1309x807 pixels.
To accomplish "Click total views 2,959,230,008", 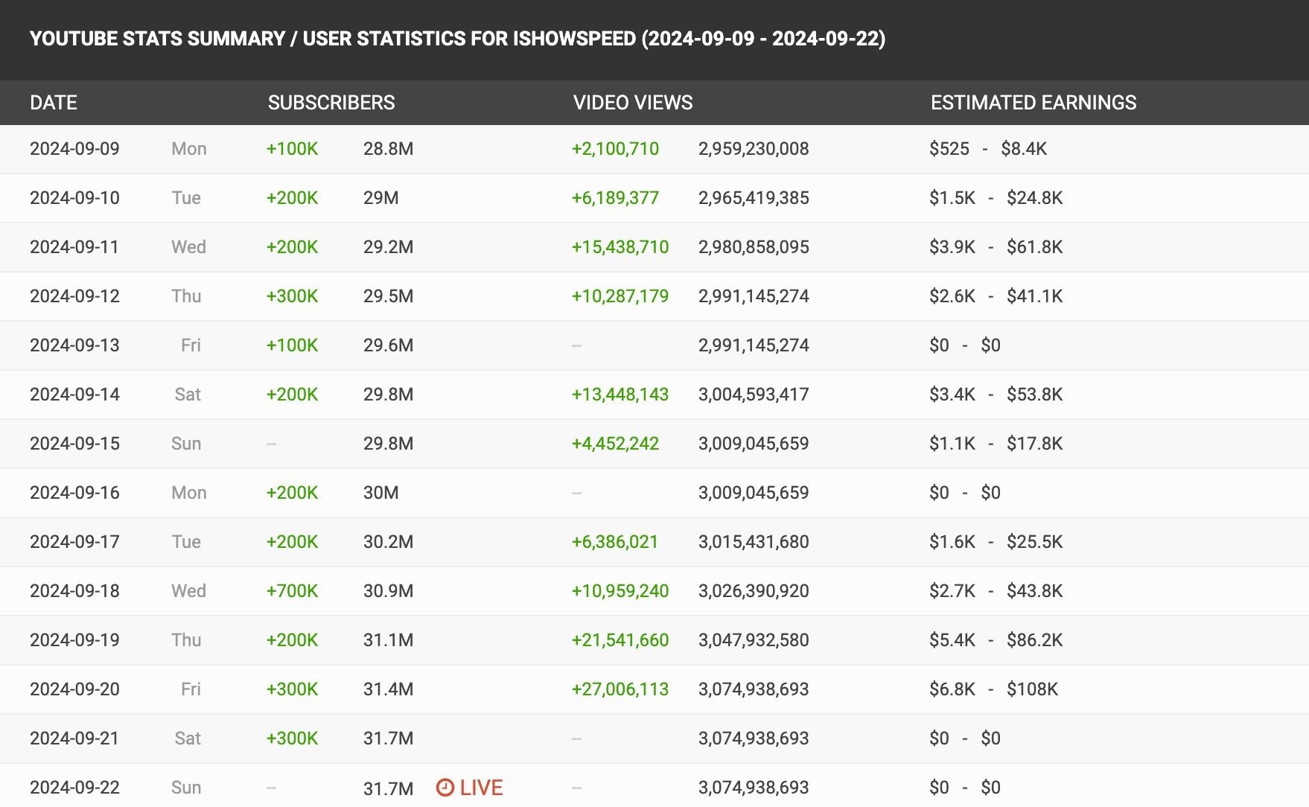I will tap(754, 149).
